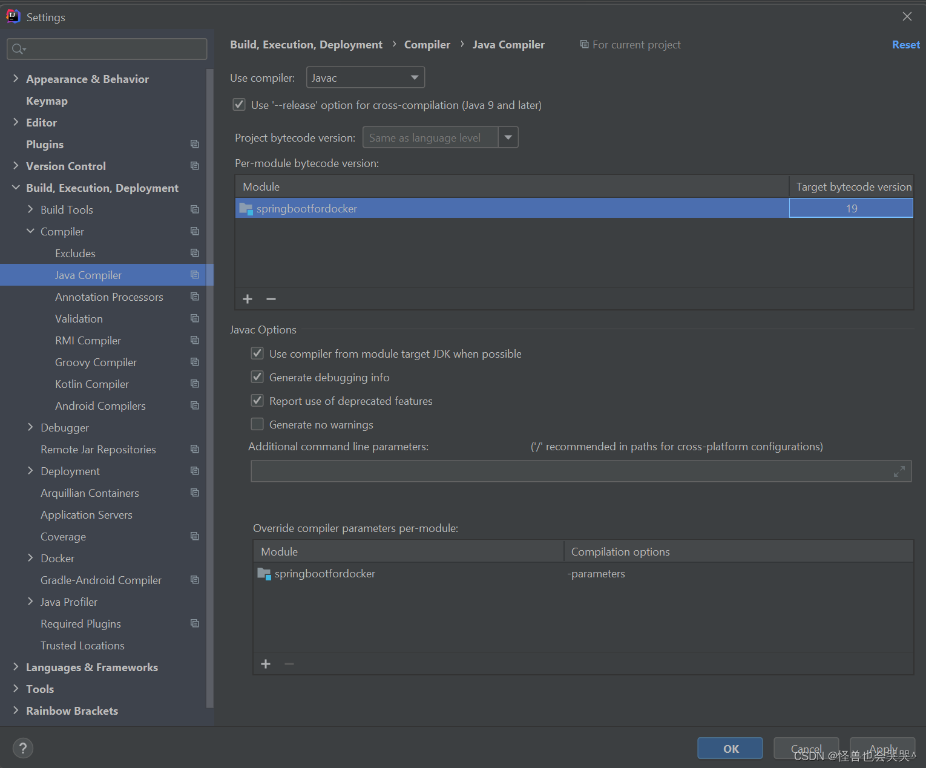Collapse the Compiler tree node
This screenshot has height=768, width=926.
(x=30, y=231)
